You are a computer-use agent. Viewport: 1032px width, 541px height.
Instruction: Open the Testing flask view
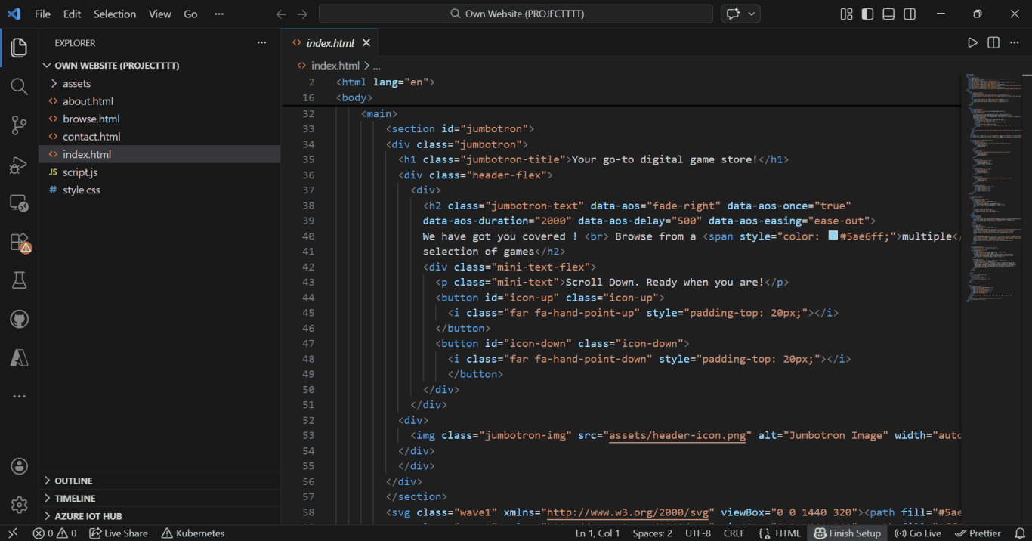pyautogui.click(x=19, y=281)
